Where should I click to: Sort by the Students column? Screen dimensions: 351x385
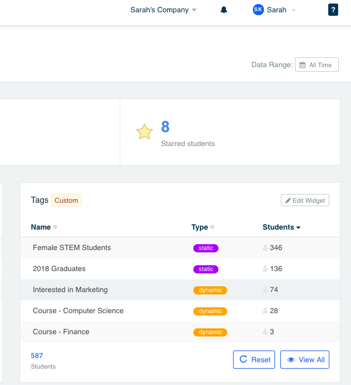point(282,227)
